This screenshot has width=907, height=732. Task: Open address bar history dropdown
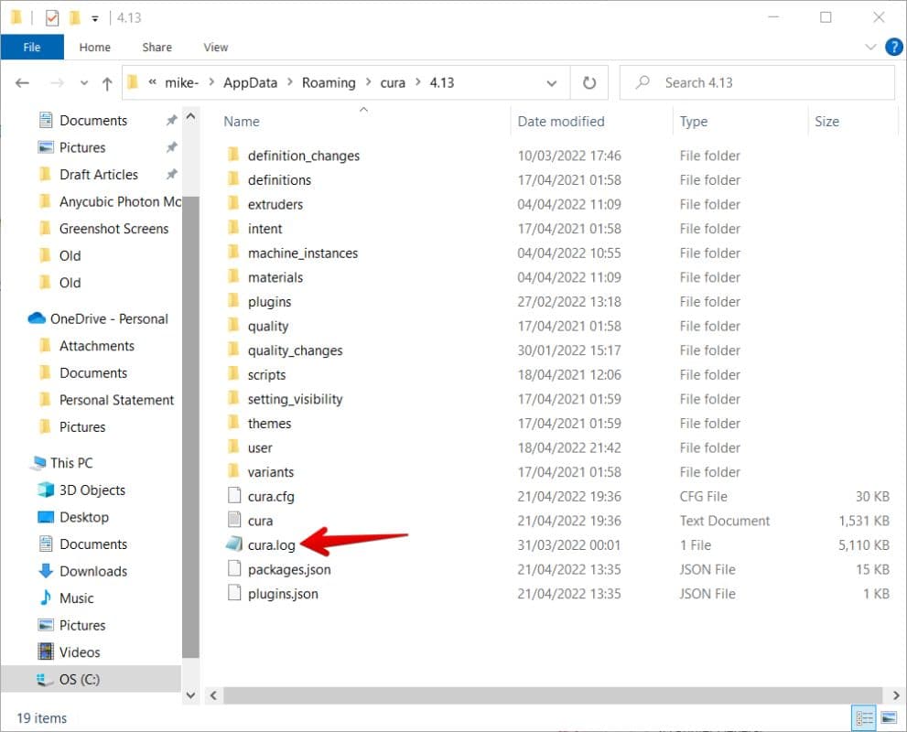click(x=551, y=83)
